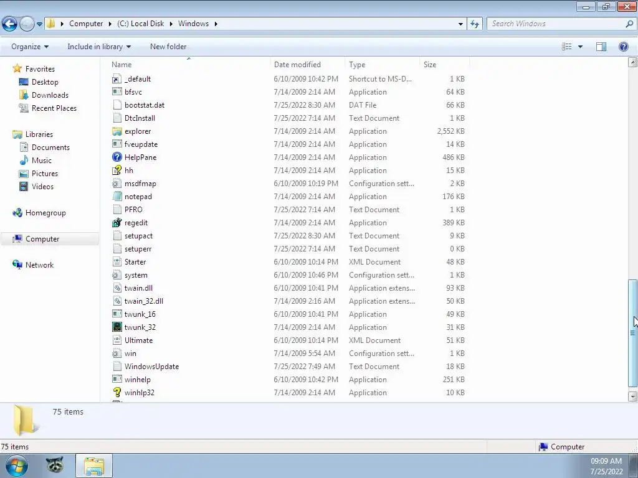
Task: Click Windows breadcrumb segment
Action: tap(193, 24)
